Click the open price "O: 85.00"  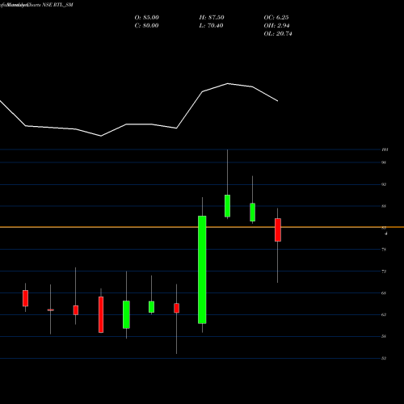pyautogui.click(x=146, y=18)
